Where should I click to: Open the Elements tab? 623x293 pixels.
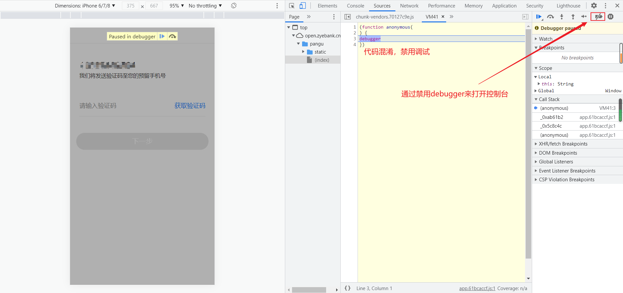tap(327, 6)
